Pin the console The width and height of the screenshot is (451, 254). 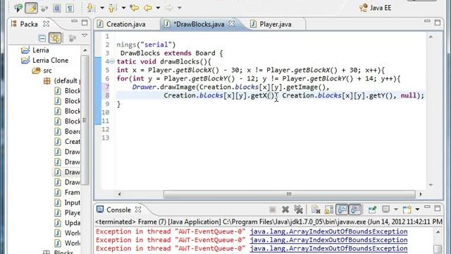click(373, 210)
